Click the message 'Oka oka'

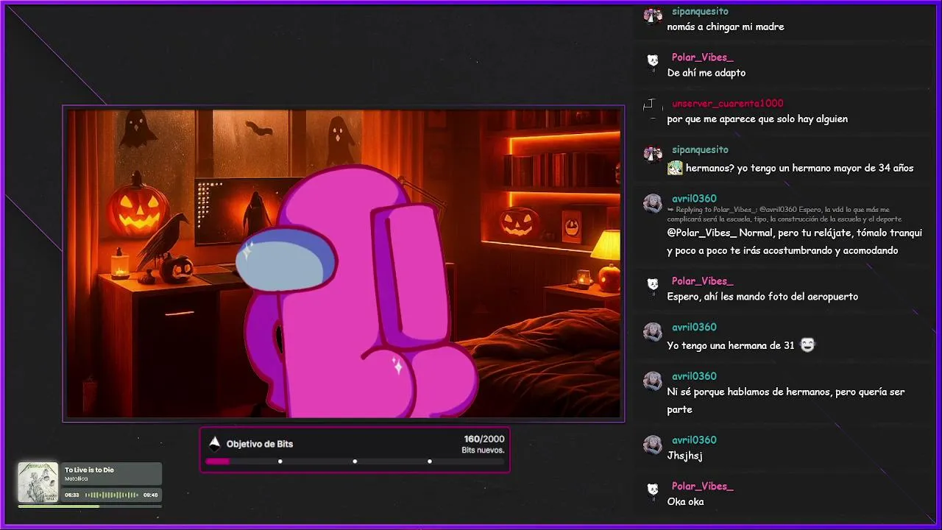coord(685,502)
